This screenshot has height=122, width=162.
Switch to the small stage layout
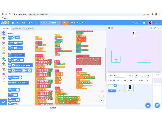152,28
